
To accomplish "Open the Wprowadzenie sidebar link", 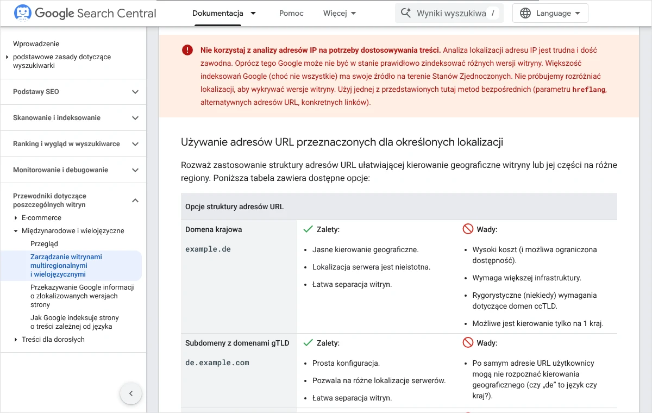I will coord(36,44).
